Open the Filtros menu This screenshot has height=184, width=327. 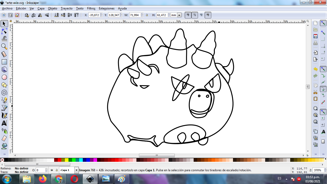tap(91, 8)
